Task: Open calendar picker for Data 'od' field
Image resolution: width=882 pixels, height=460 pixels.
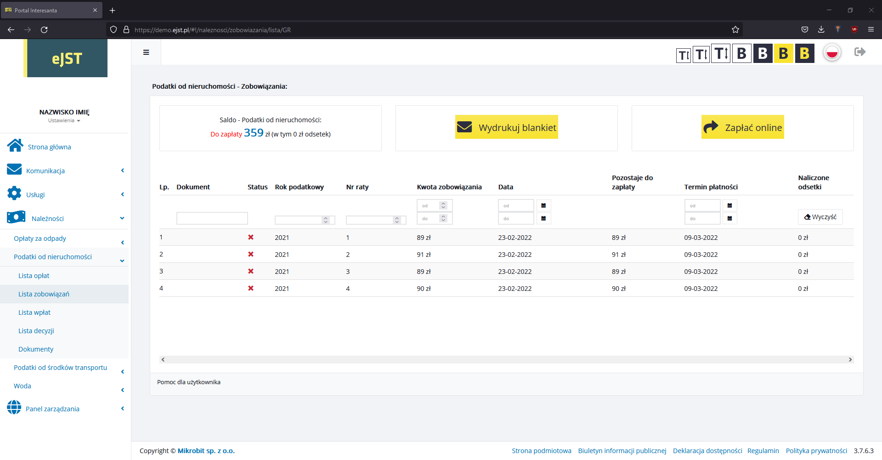Action: coord(543,205)
